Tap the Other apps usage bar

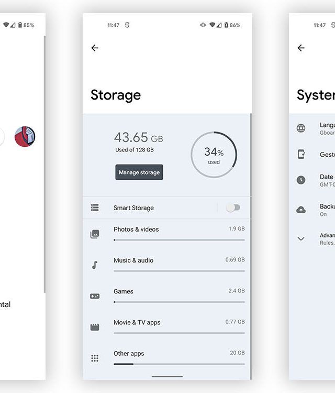pos(179,364)
